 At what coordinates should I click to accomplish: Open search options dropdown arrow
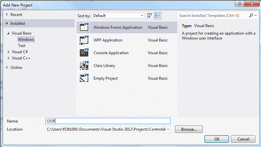(256, 16)
